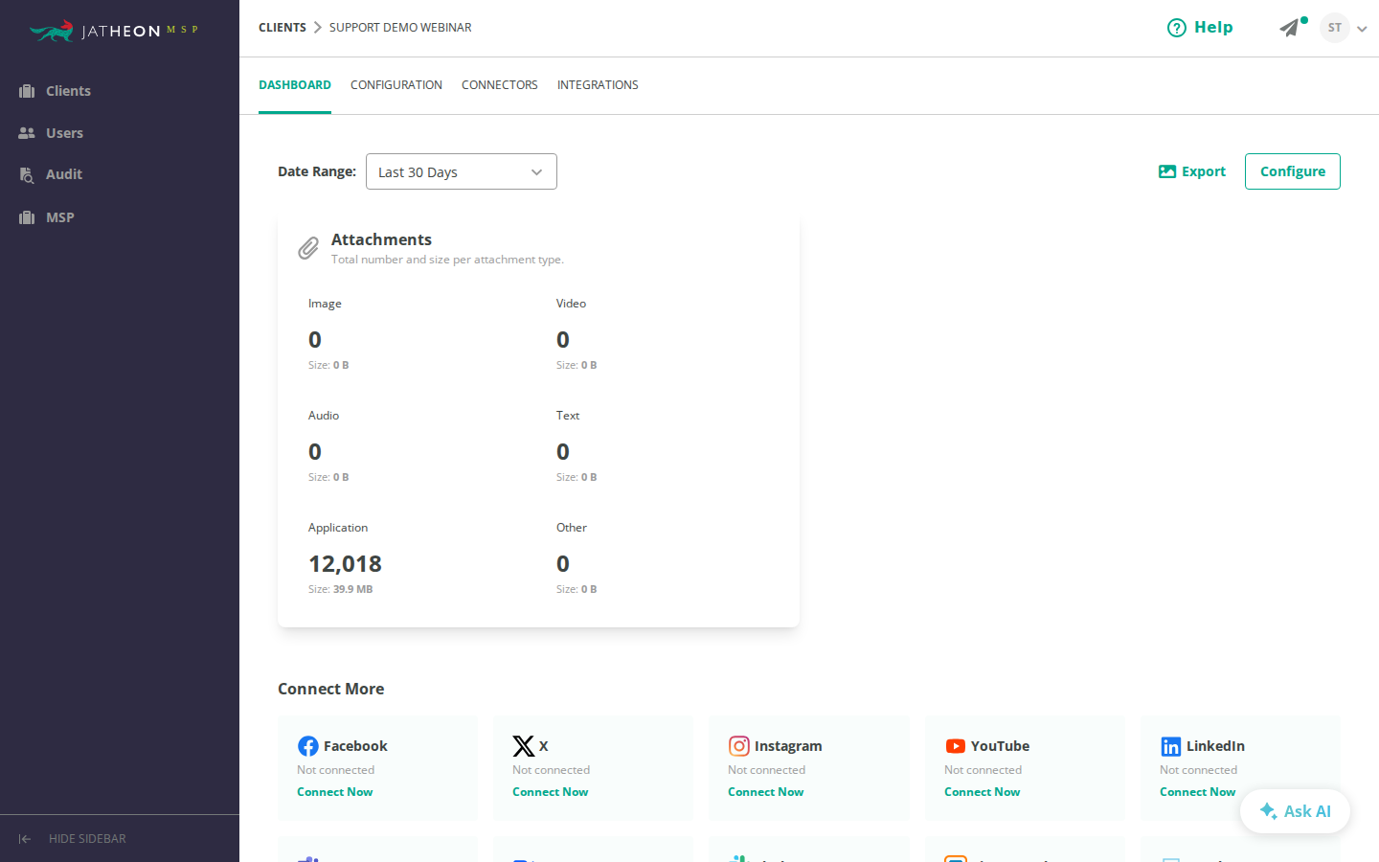Screen dimensions: 1379x862
Task: Expand the user account chevron menu
Action: click(x=1362, y=29)
